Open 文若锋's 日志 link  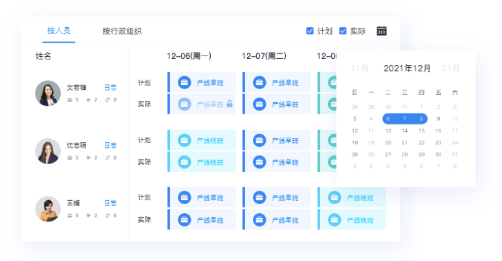pos(111,87)
